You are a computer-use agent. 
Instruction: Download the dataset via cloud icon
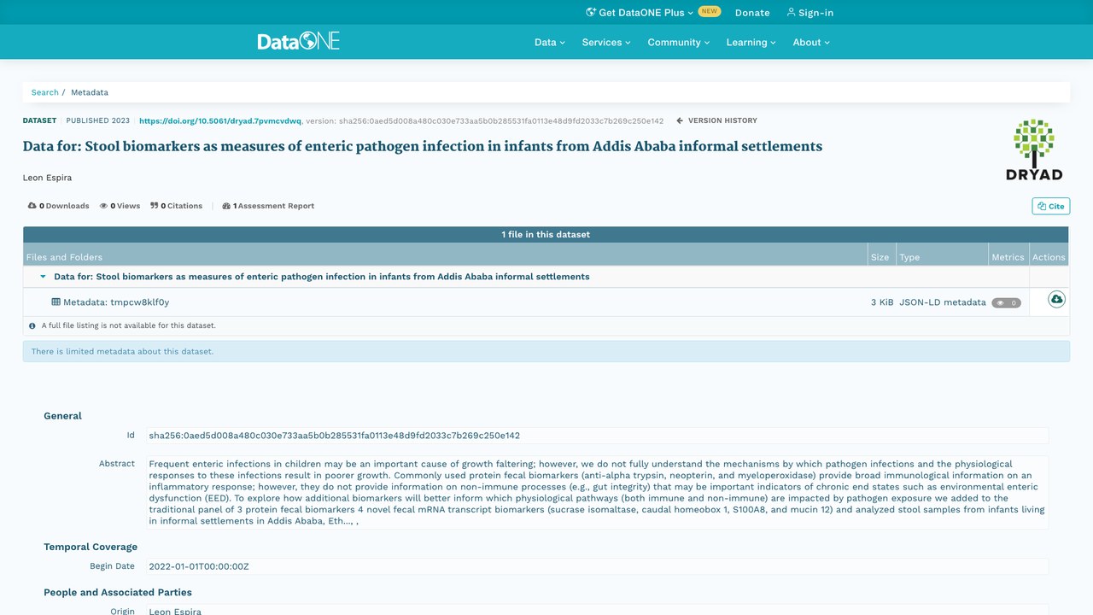click(x=1056, y=300)
